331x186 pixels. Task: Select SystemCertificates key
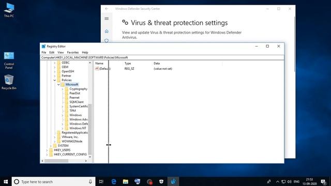click(79, 106)
